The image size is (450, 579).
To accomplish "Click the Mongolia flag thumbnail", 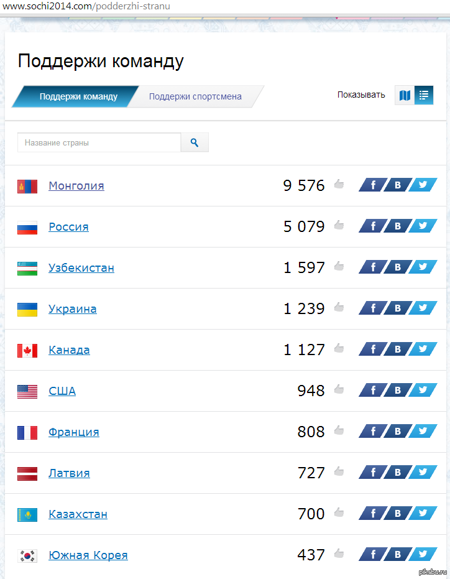I will pos(27,187).
